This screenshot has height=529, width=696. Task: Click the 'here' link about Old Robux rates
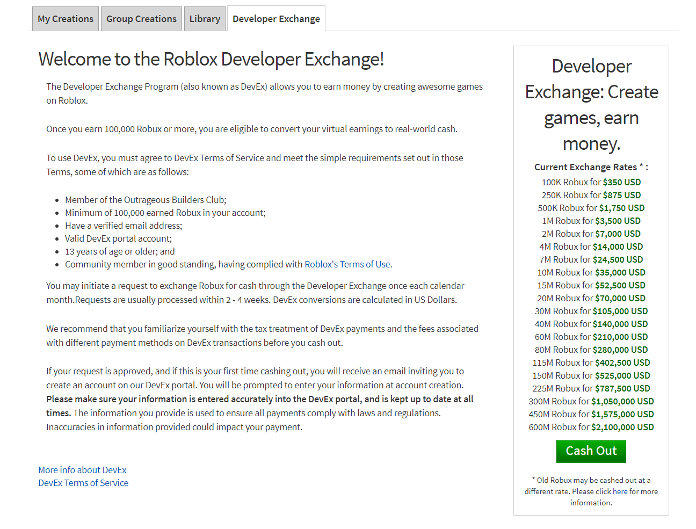[620, 491]
